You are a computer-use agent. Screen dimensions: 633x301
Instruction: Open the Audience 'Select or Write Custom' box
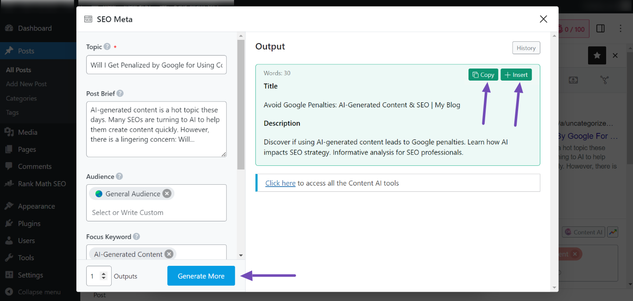click(156, 213)
